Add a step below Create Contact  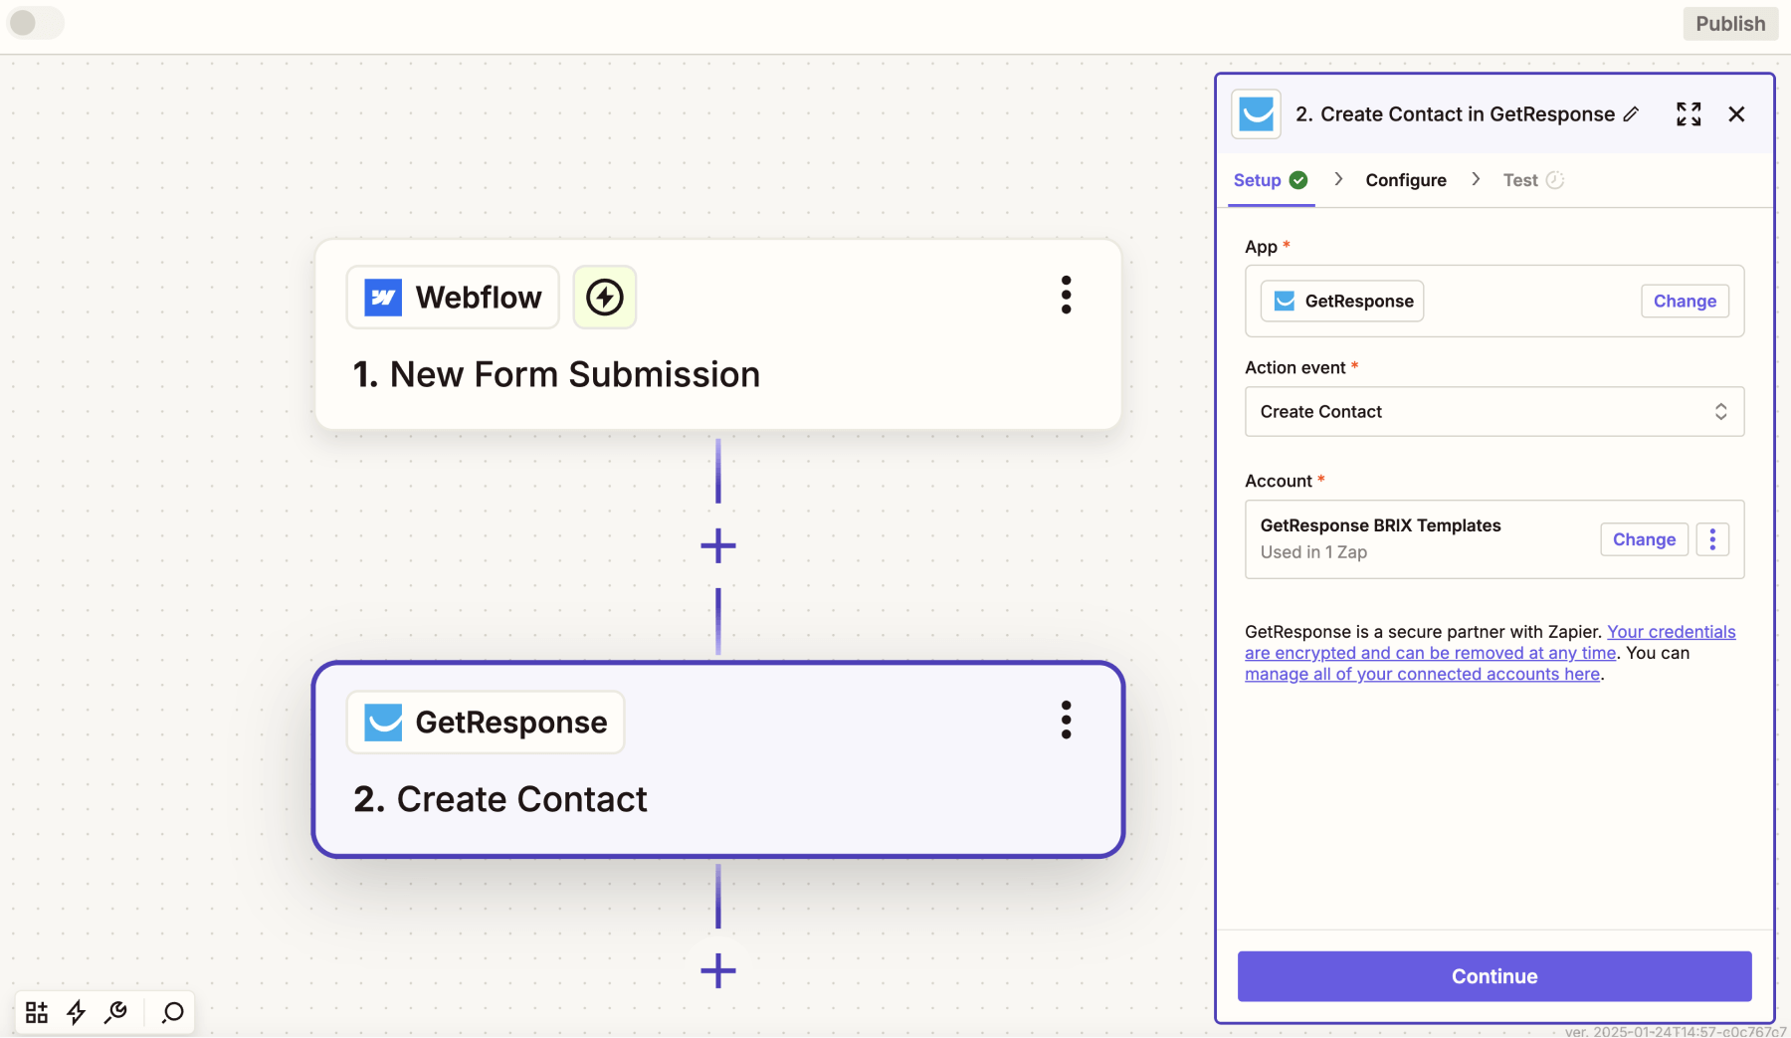(x=718, y=970)
